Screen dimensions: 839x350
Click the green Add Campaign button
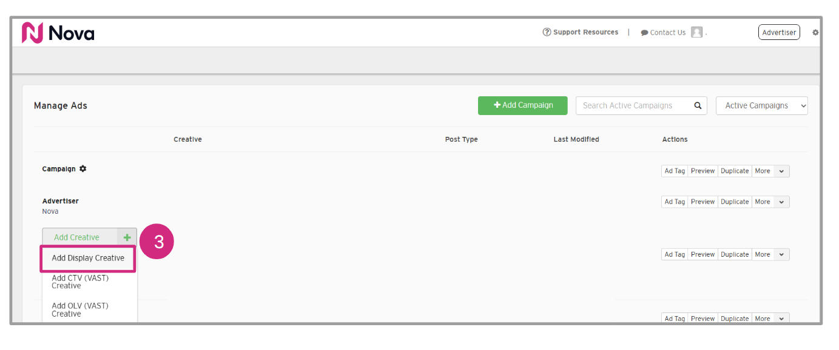pos(523,105)
